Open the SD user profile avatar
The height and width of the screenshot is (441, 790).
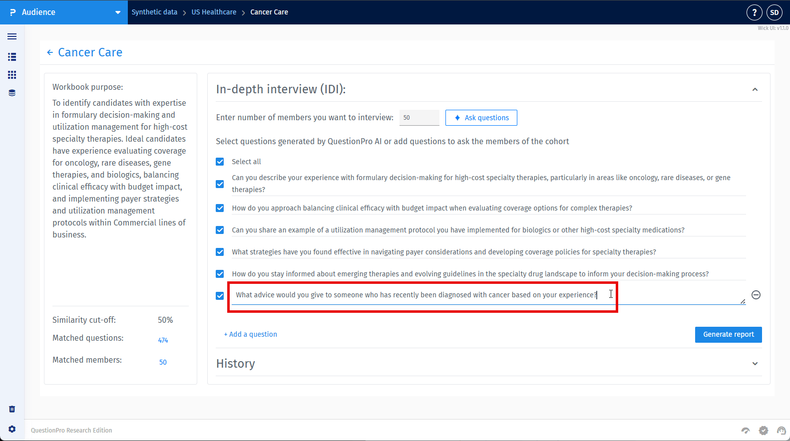(x=775, y=12)
